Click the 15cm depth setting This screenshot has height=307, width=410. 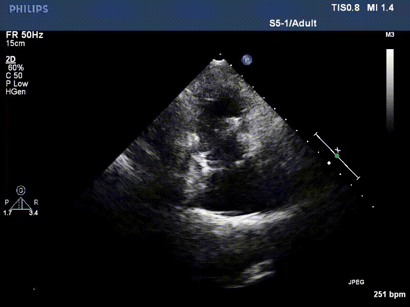tap(15, 43)
